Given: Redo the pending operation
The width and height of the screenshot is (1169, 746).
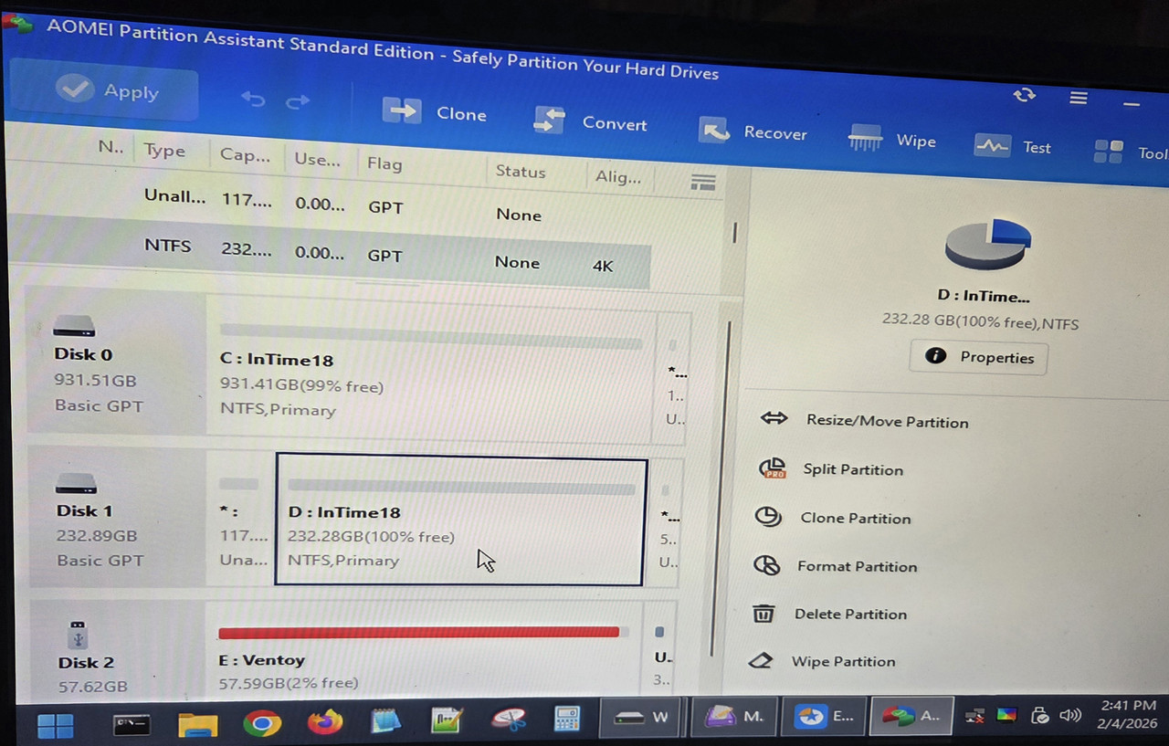Looking at the screenshot, I should click(298, 101).
